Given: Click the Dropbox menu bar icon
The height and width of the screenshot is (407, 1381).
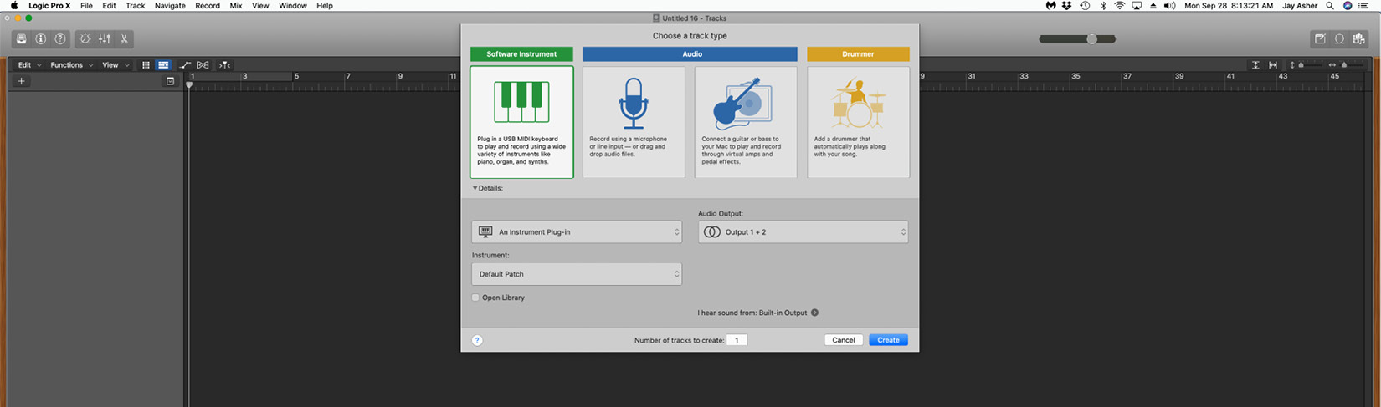Looking at the screenshot, I should tap(1067, 6).
